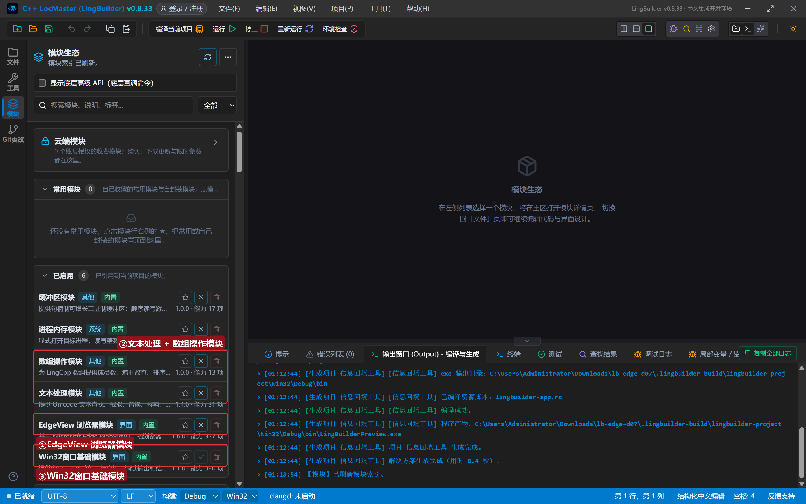Screen dimensions: 806x504
Task: Disable the 数组操作模块 with X button
Action: [201, 361]
